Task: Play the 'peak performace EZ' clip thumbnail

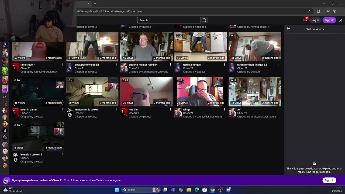Action: click(92, 46)
